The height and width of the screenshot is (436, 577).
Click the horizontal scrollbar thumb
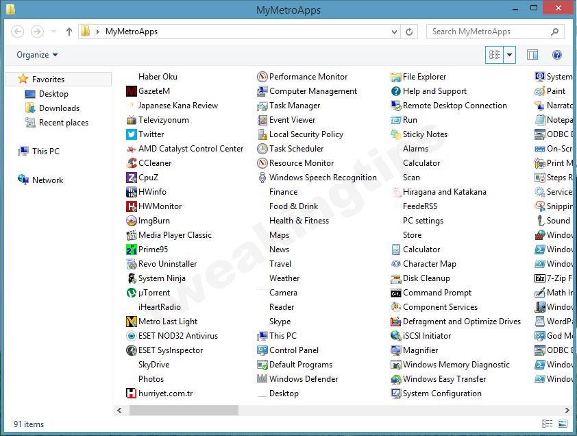pyautogui.click(x=184, y=410)
